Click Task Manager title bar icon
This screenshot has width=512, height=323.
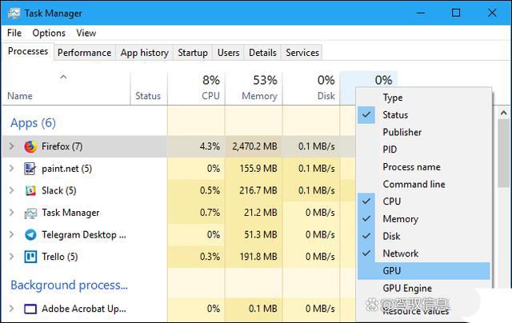pos(13,14)
